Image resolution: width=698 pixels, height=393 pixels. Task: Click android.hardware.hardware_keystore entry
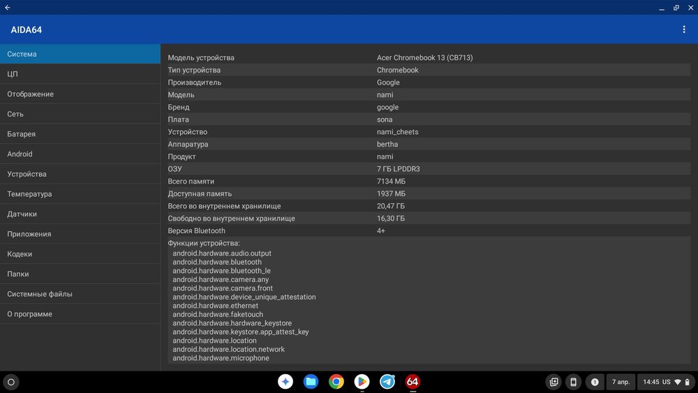232,323
